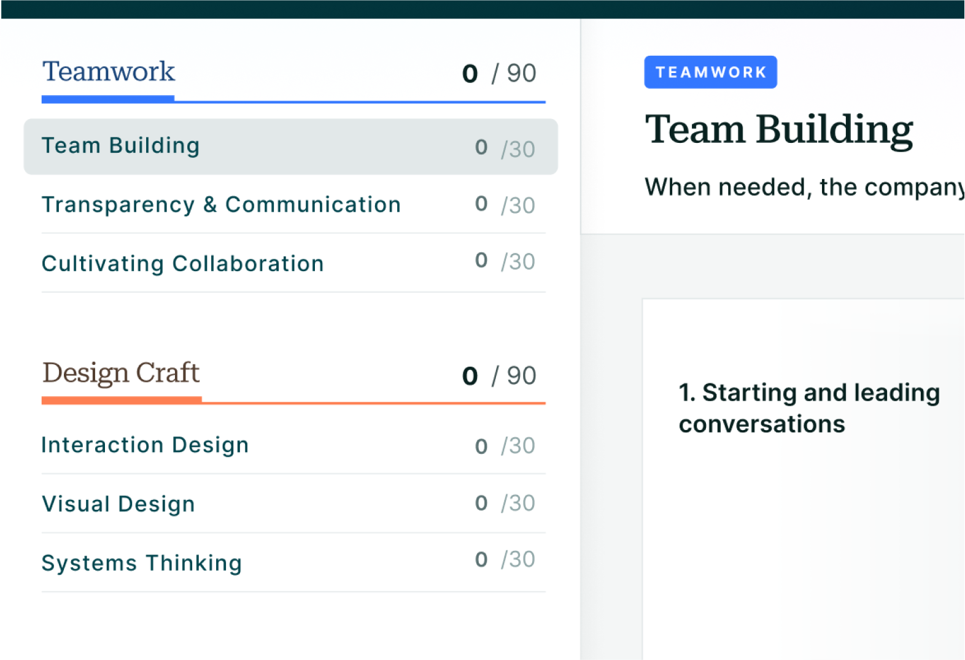The height and width of the screenshot is (660, 965).
Task: Open Cultivating Collaboration section
Action: click(293, 263)
